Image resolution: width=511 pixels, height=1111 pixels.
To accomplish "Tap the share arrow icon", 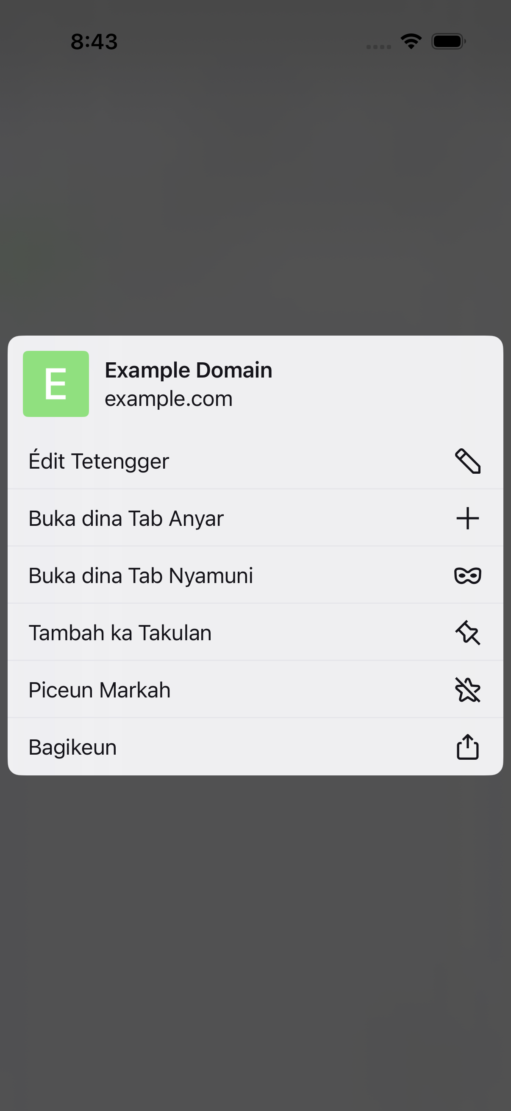I will point(467,747).
